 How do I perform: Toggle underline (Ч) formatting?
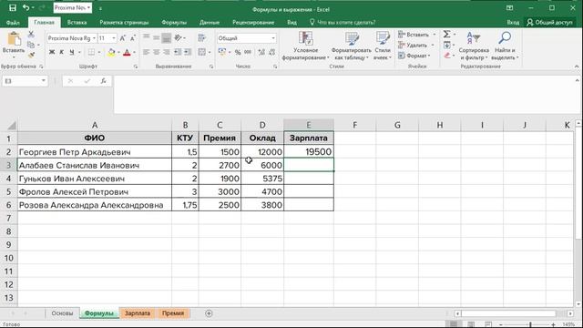click(x=72, y=52)
